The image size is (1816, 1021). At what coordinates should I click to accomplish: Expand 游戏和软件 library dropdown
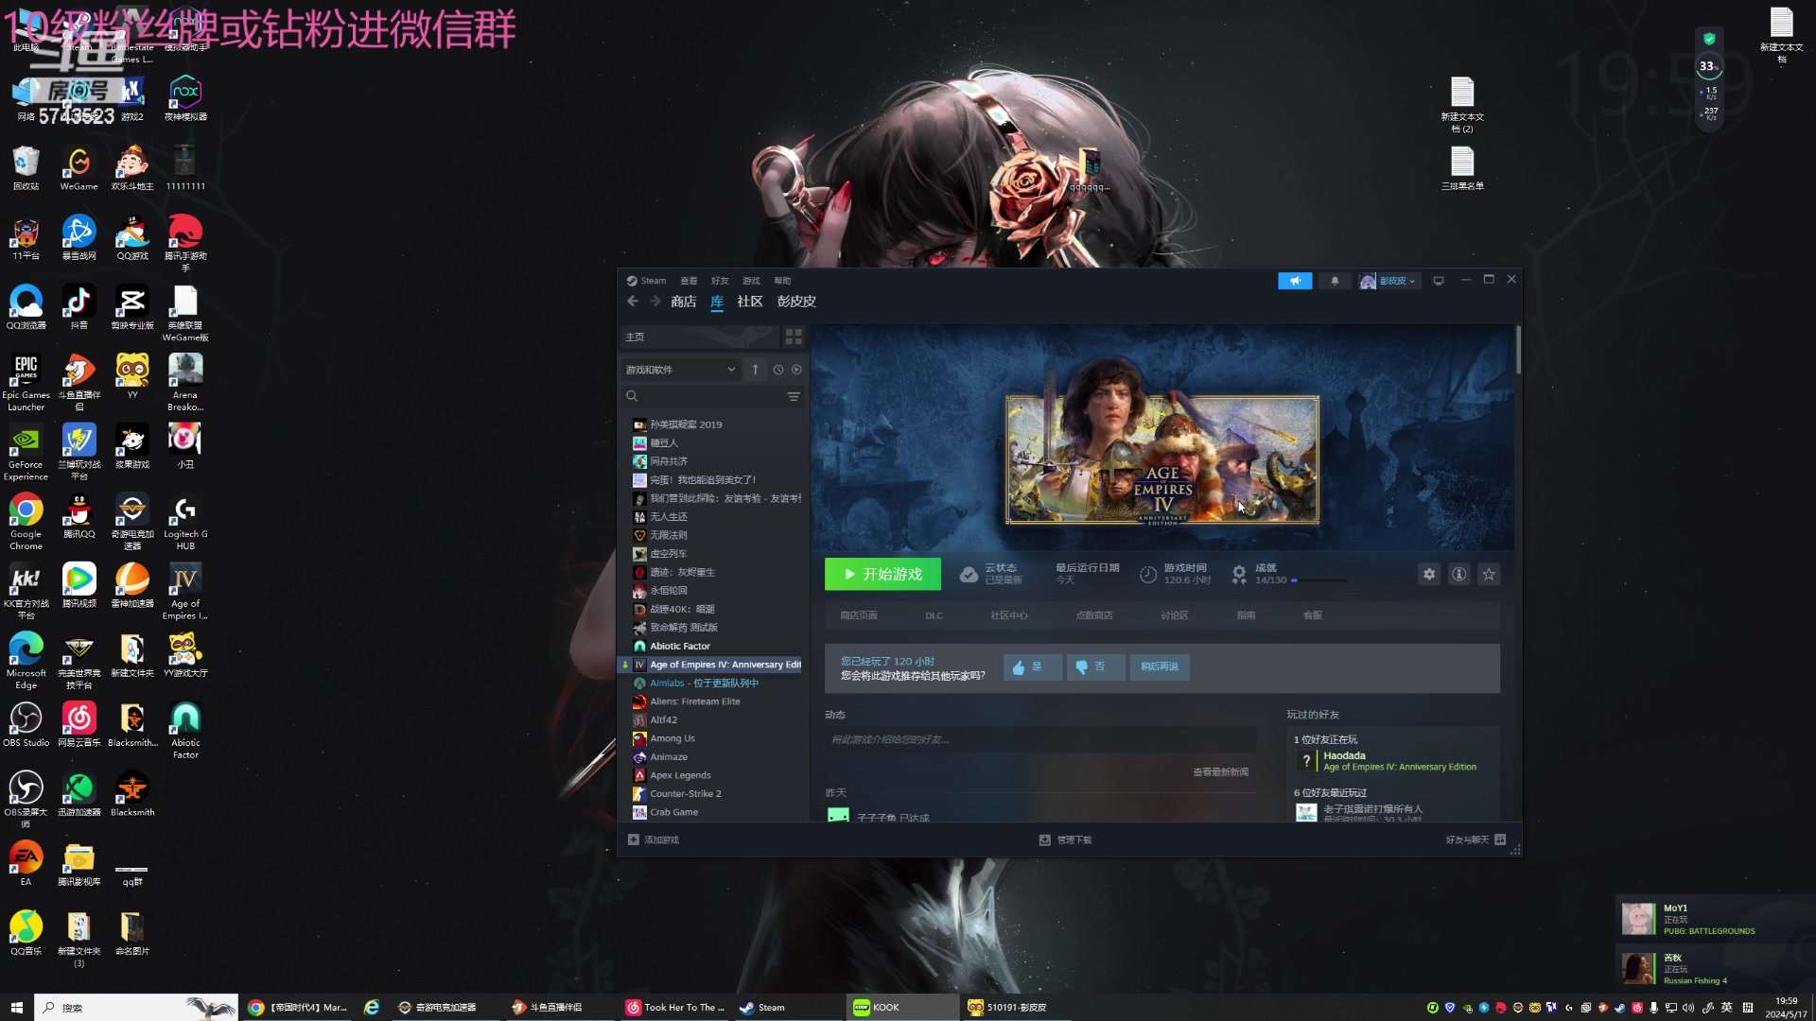(681, 370)
